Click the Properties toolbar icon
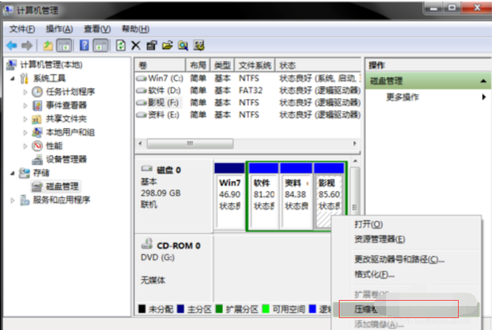 click(x=151, y=45)
